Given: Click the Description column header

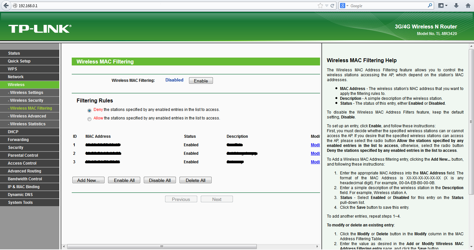Looking at the screenshot, I should click(x=237, y=136).
